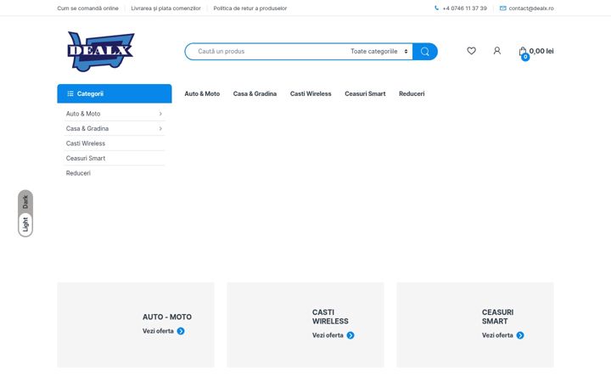Switch theme to Light mode

[25, 224]
